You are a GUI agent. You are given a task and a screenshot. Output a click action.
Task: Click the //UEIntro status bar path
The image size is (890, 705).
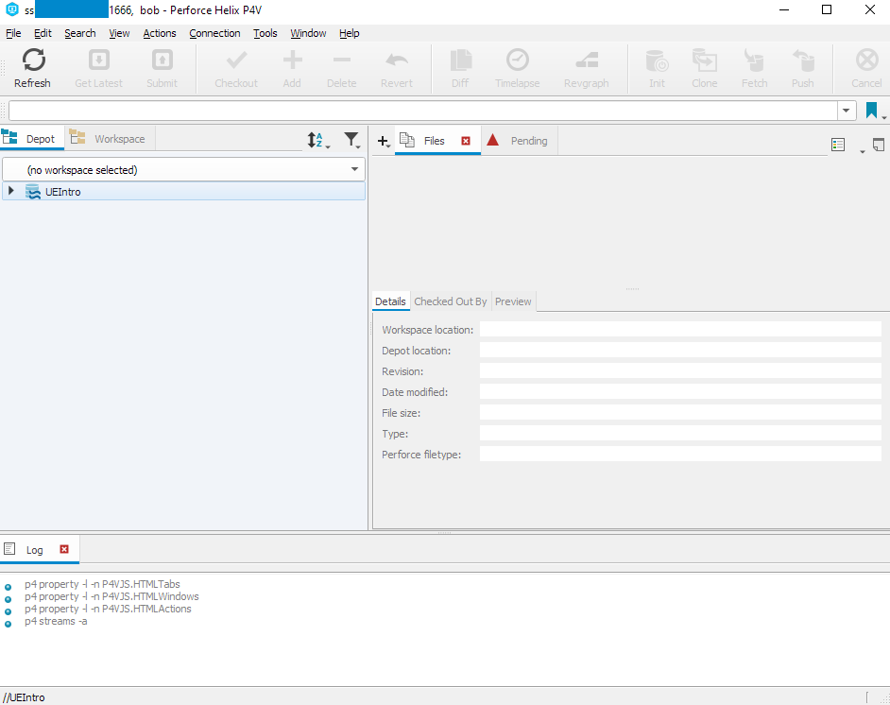(x=24, y=697)
